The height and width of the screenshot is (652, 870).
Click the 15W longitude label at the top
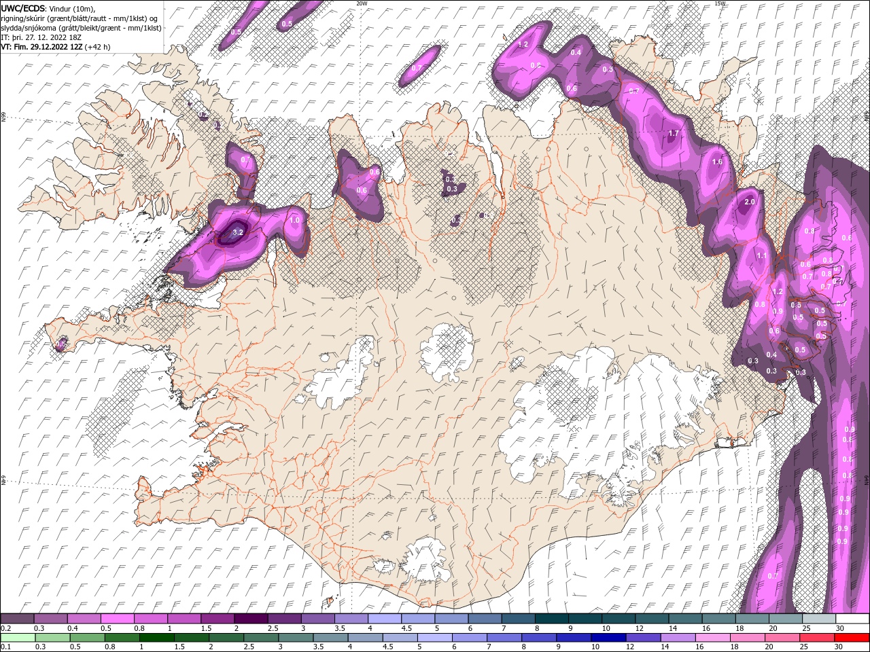pyautogui.click(x=720, y=3)
